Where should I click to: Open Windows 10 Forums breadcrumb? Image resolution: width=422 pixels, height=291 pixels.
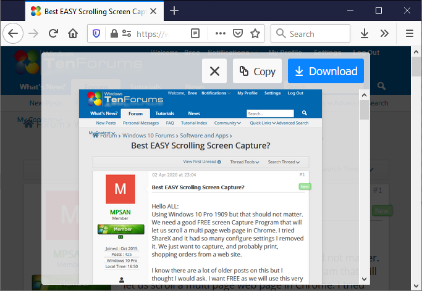click(148, 136)
